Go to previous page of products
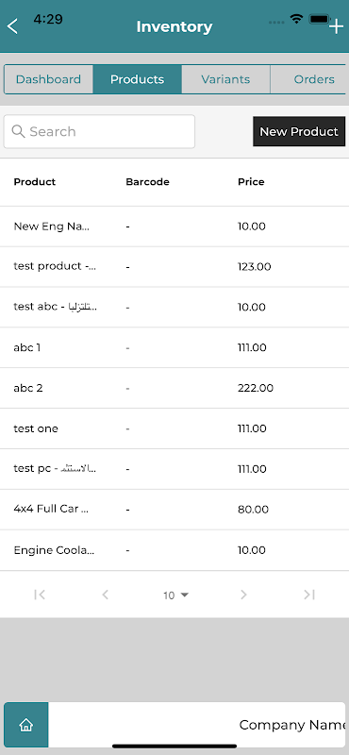This screenshot has width=349, height=755. click(105, 596)
